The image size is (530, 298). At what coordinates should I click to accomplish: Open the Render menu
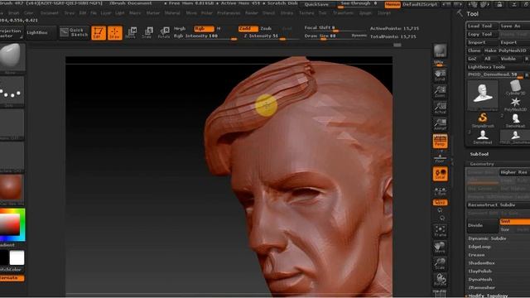251,13
